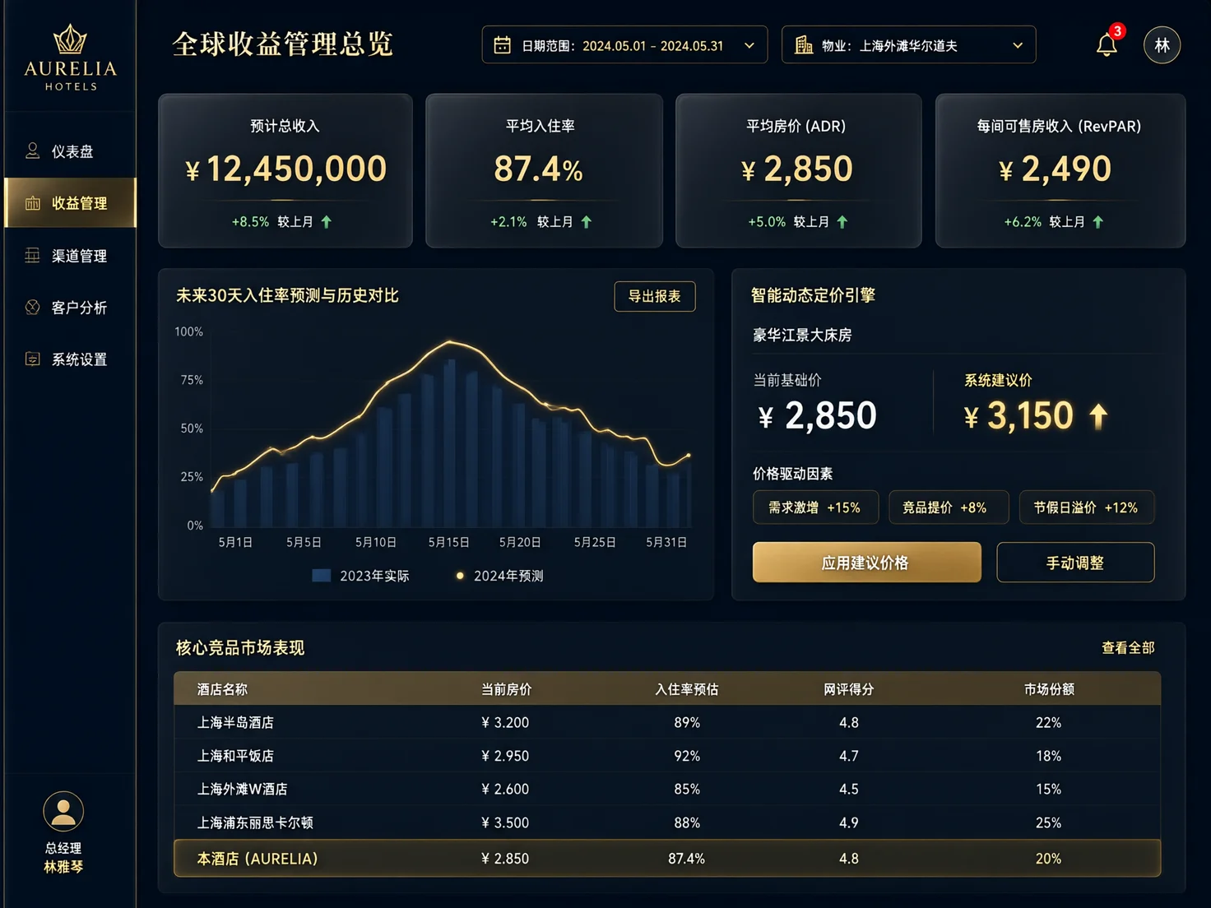Open 渠道管理 in the sidebar
1211x908 pixels.
(x=71, y=256)
